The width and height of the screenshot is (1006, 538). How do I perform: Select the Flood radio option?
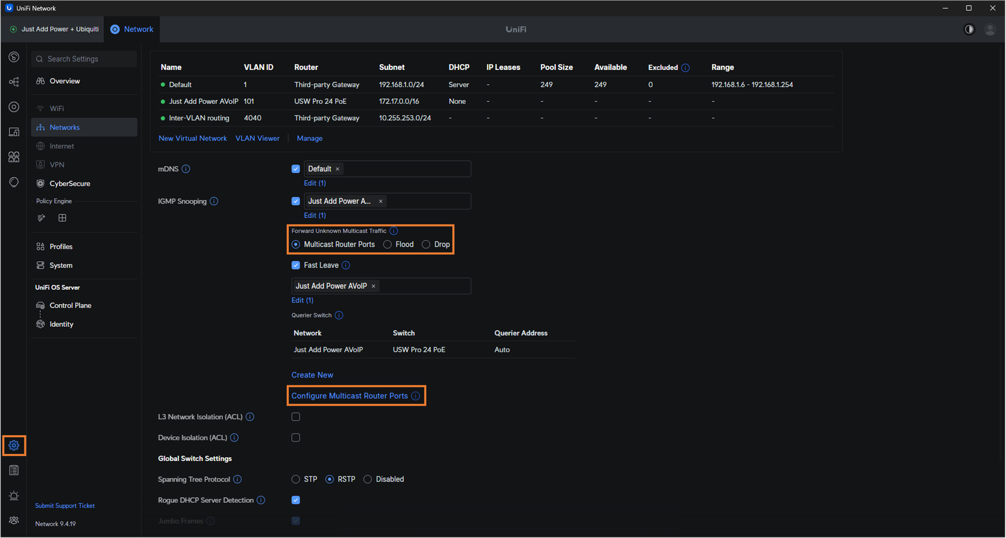pos(387,245)
